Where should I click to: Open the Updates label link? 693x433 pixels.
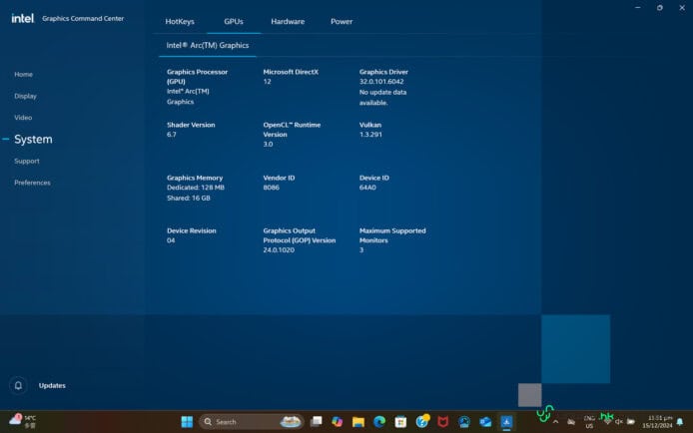pos(52,385)
